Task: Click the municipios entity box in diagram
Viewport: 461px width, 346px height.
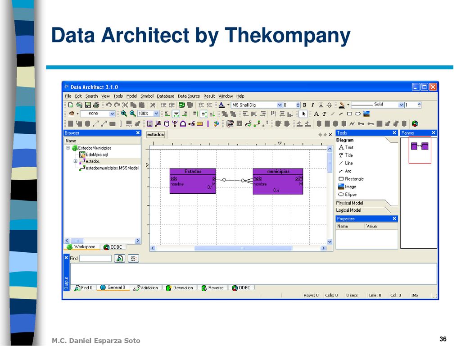Action: (x=278, y=181)
